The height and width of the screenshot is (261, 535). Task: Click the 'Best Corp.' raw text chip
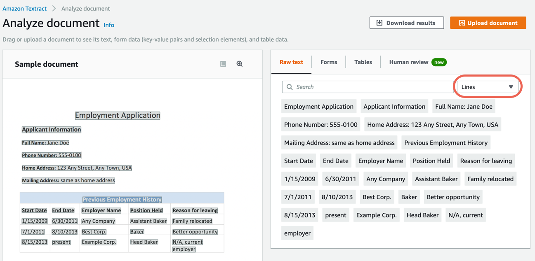pyautogui.click(x=377, y=197)
